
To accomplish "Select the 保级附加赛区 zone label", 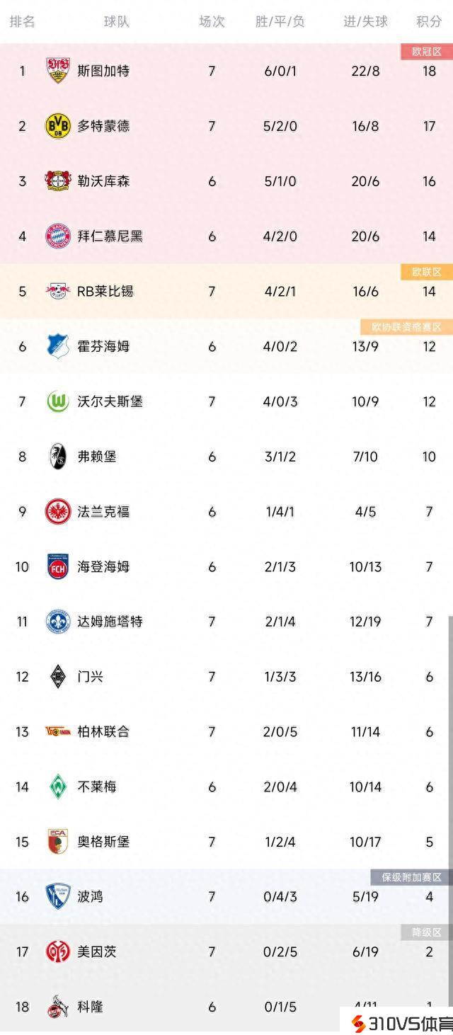I will click(x=411, y=877).
